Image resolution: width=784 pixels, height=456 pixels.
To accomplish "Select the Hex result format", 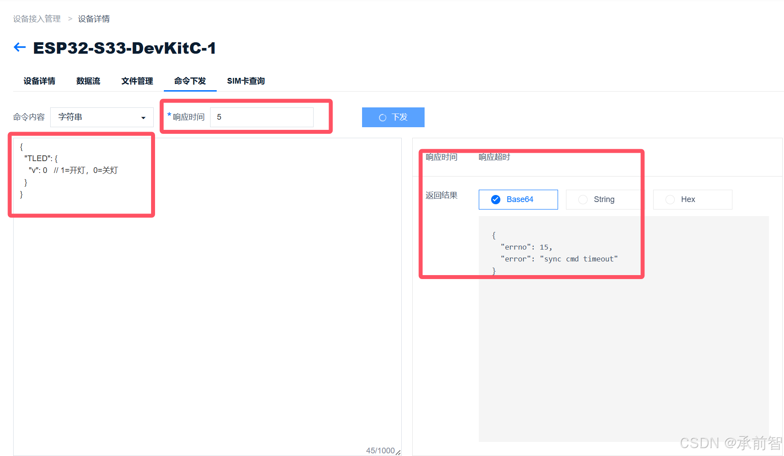I will pos(693,199).
